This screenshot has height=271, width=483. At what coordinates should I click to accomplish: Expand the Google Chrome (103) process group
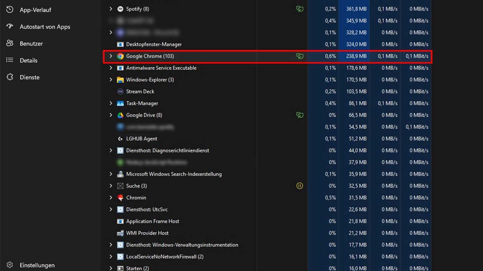111,56
